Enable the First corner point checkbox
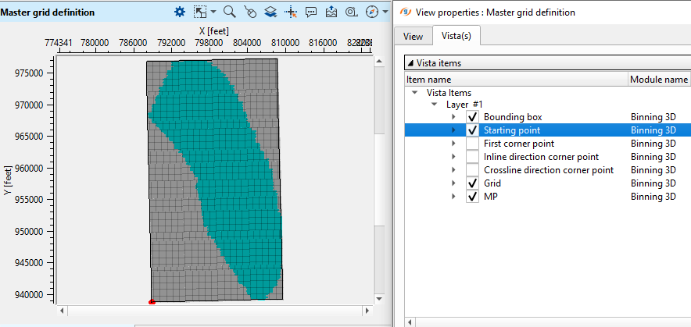691x327 pixels. pyautogui.click(x=472, y=144)
